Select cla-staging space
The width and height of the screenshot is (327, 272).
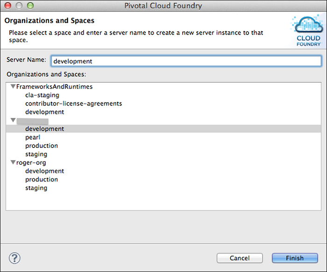point(42,95)
